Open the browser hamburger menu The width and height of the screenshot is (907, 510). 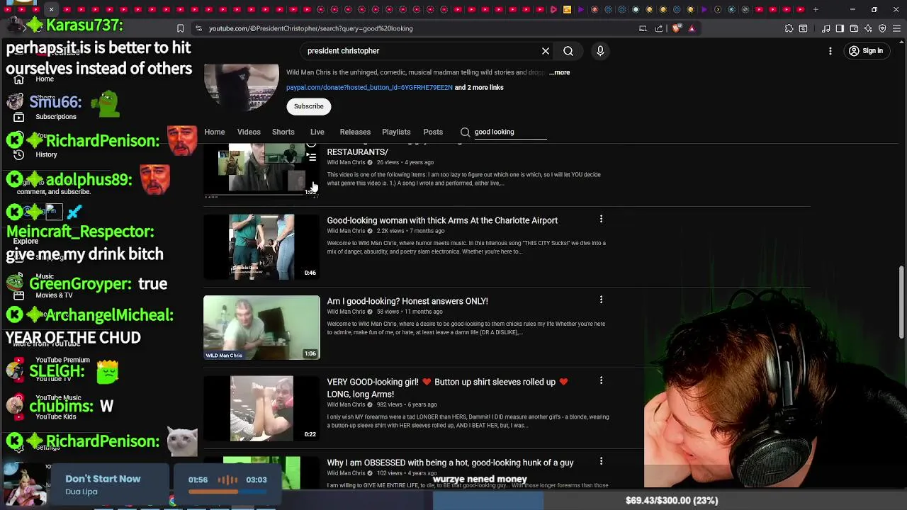(x=896, y=28)
